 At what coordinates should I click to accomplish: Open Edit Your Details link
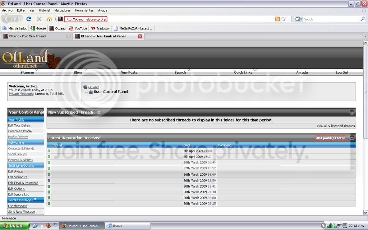[x=19, y=125]
